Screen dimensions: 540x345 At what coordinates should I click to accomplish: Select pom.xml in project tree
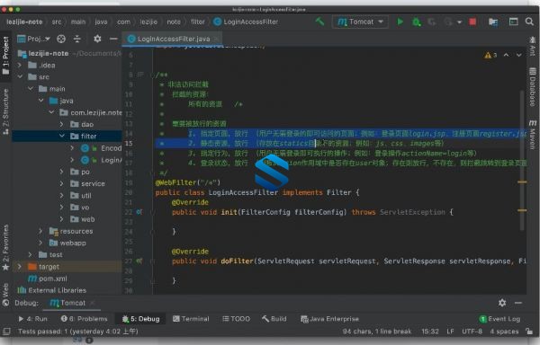coord(48,279)
